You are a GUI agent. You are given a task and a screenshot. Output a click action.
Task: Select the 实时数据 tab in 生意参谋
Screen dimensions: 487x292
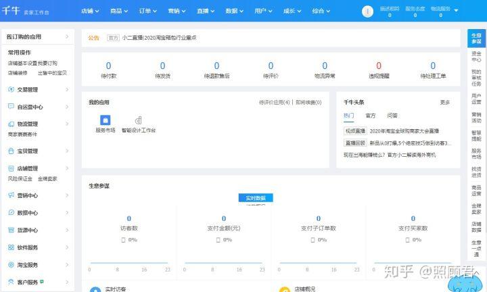tap(256, 197)
